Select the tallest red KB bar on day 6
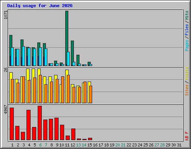The width and height of the screenshot is (191, 149). tap(40, 123)
